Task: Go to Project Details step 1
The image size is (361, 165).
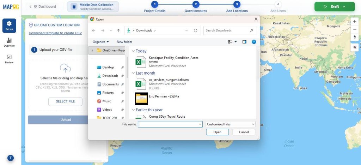Action: tap(154, 5)
